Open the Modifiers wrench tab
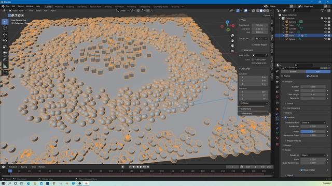332x186 pixels. [277, 114]
